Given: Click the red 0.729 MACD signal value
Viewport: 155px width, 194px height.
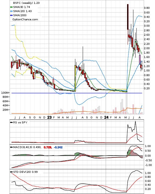Looking at the screenshot, I should click(48, 147).
